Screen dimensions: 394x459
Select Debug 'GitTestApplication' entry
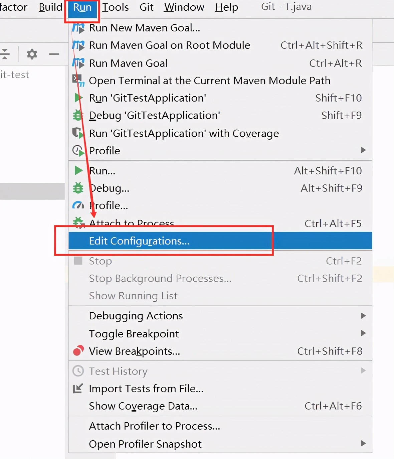[x=220, y=115]
